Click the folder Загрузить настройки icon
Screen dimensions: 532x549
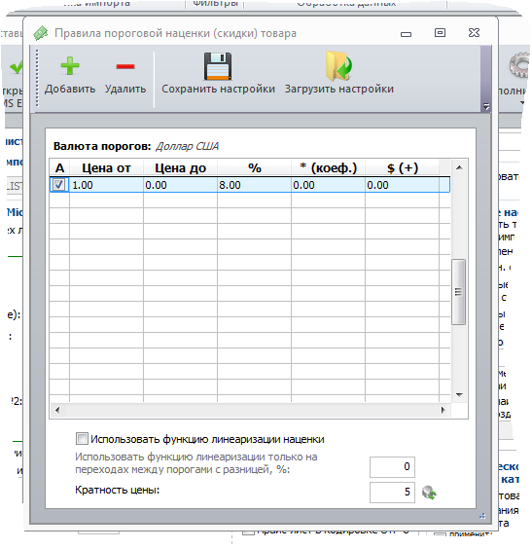[x=338, y=66]
